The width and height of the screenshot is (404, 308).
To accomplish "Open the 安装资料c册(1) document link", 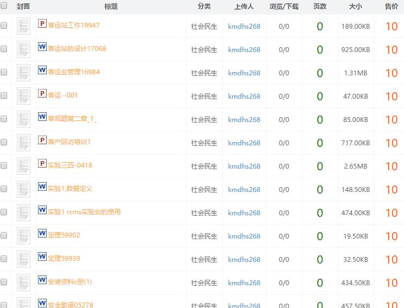I will click(x=70, y=282).
